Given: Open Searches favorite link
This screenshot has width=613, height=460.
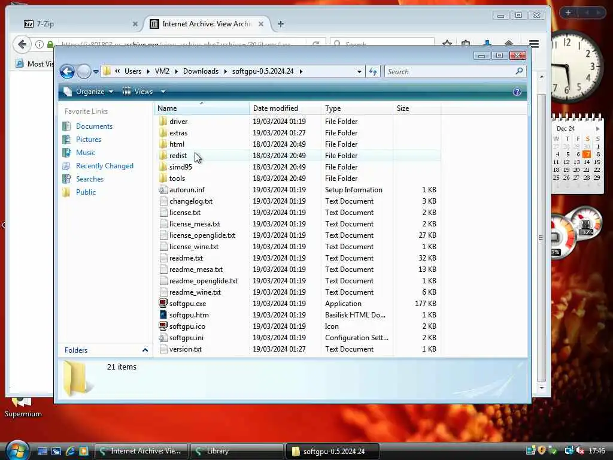Looking at the screenshot, I should [90, 179].
